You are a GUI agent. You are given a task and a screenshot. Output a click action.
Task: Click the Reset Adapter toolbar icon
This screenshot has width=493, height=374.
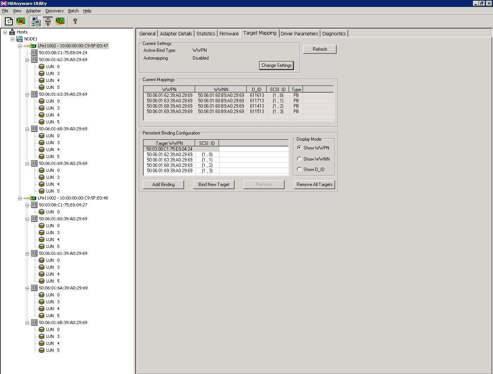point(20,22)
